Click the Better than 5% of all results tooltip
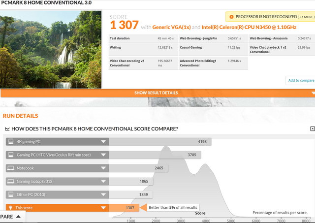This screenshot has width=315, height=223. click(173, 208)
